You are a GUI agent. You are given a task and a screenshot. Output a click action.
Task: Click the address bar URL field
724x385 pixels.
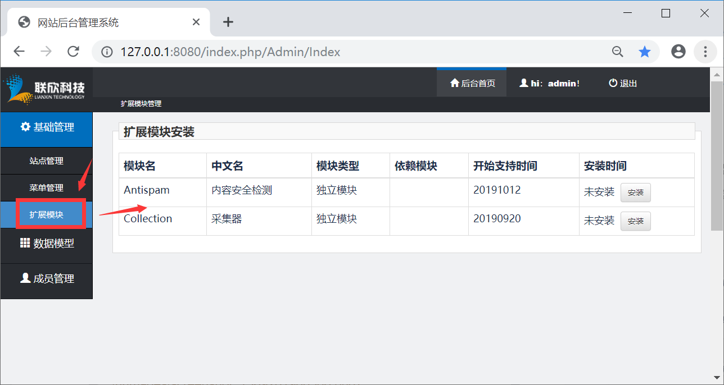coord(360,52)
